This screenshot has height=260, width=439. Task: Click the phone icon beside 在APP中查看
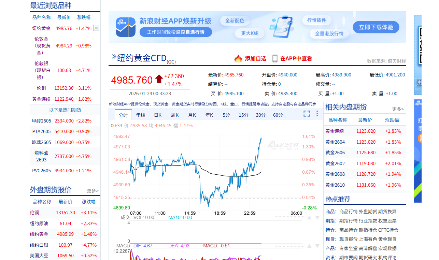coord(275,58)
